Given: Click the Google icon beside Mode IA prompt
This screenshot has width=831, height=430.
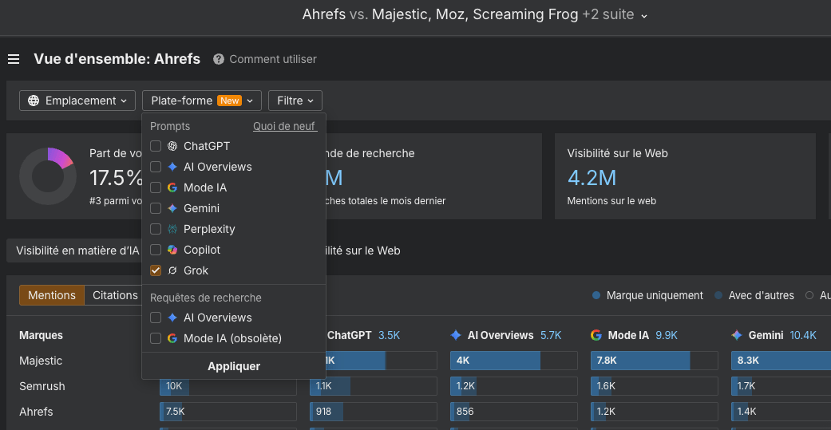Looking at the screenshot, I should 172,187.
